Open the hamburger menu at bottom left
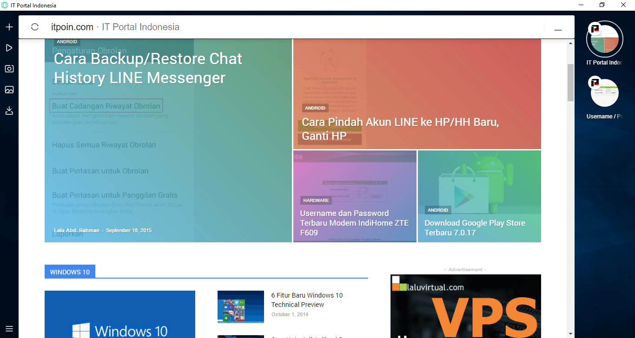This screenshot has width=635, height=338. (x=9, y=329)
